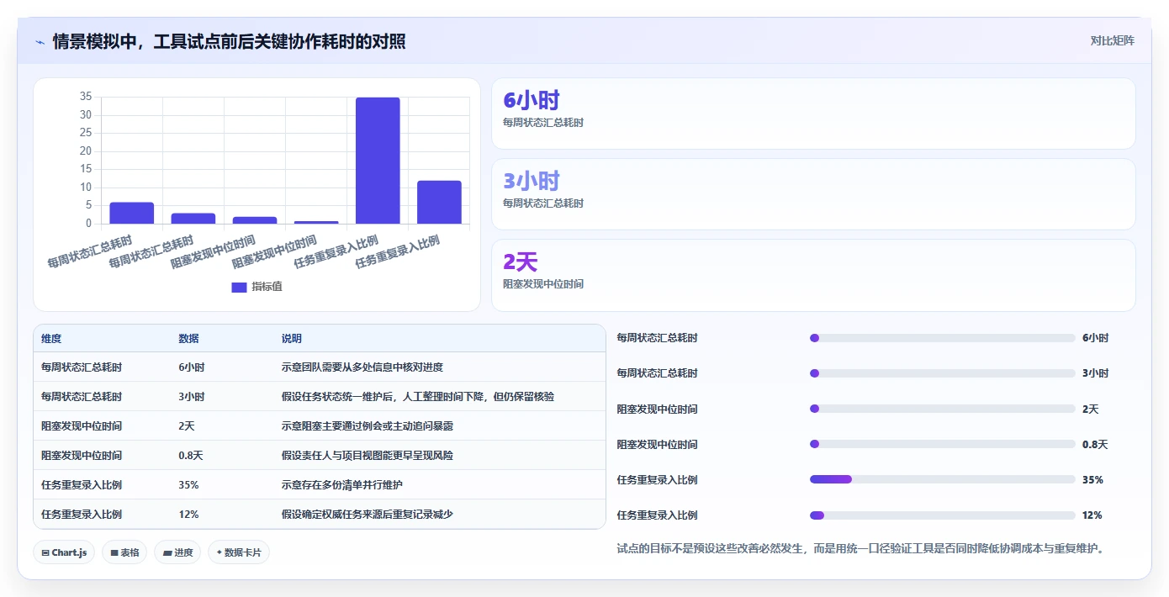This screenshot has width=1169, height=597.
Task: Click the footnote text starting 试点的目标不是
Action: point(860,549)
